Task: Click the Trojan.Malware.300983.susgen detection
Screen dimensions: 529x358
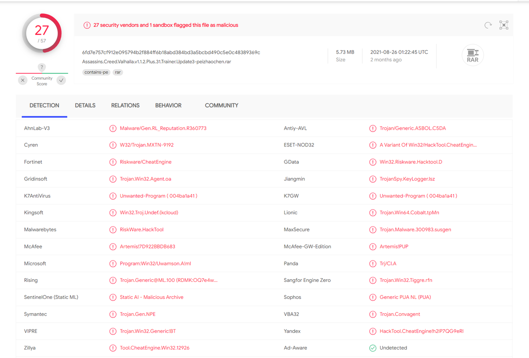Action: click(415, 230)
